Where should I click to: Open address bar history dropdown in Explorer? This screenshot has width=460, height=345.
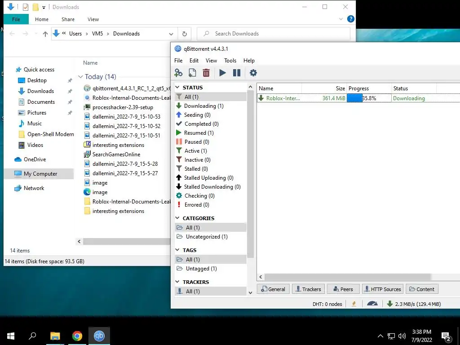coord(171,34)
